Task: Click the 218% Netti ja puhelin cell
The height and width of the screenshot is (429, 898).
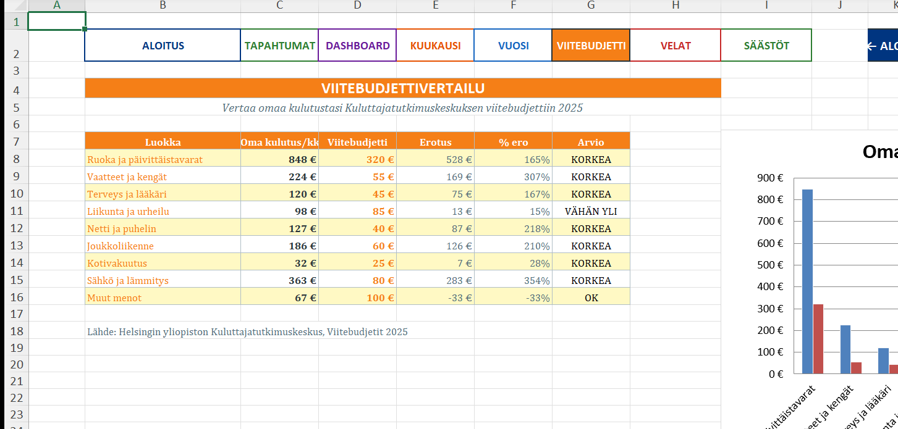Action: (x=513, y=228)
